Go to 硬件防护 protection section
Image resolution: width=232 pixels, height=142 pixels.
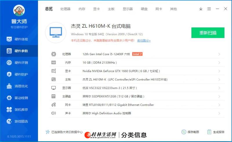[x=19, y=74]
